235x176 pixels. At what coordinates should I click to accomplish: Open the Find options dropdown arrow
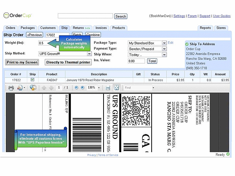click(x=153, y=88)
